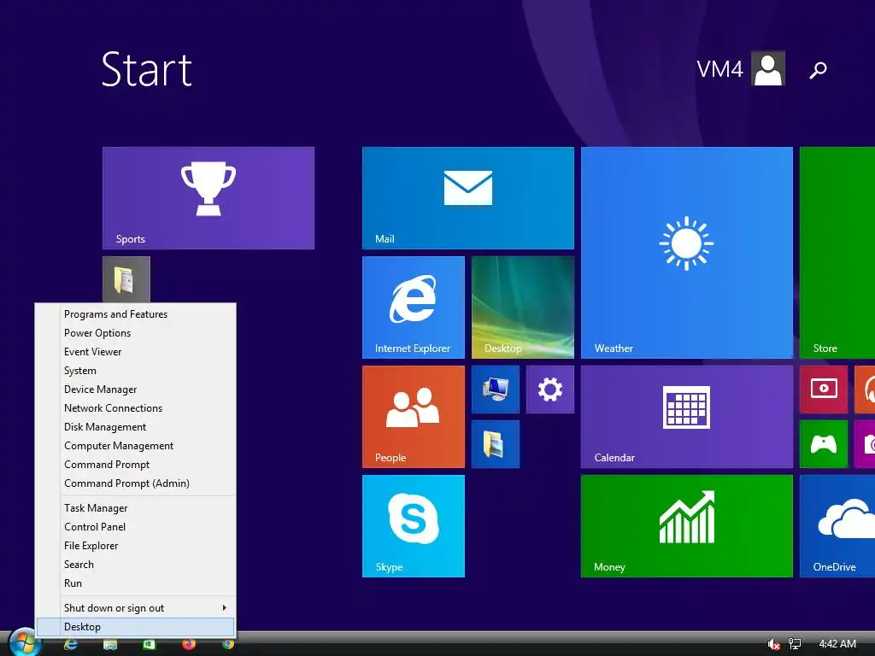Click the network tray icon
This screenshot has width=875, height=656.
coord(795,644)
